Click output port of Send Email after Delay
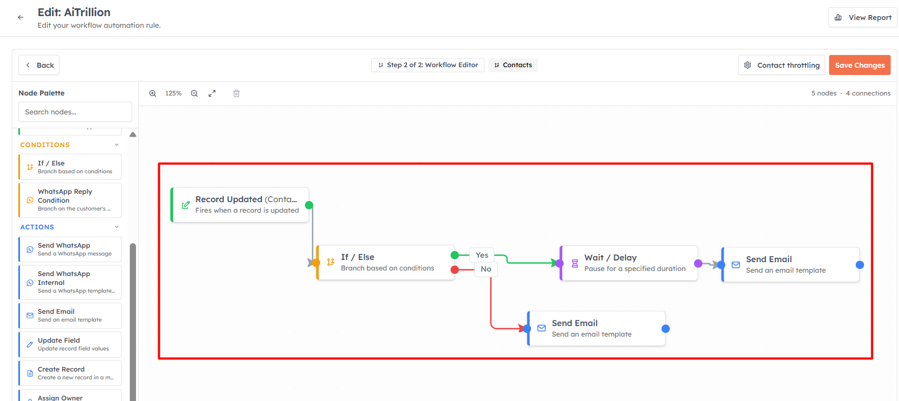The image size is (899, 401). click(x=860, y=265)
